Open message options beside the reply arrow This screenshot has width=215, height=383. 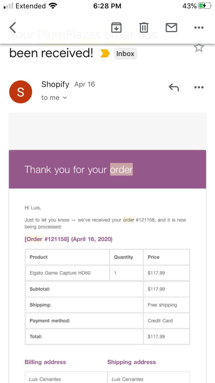point(199,87)
